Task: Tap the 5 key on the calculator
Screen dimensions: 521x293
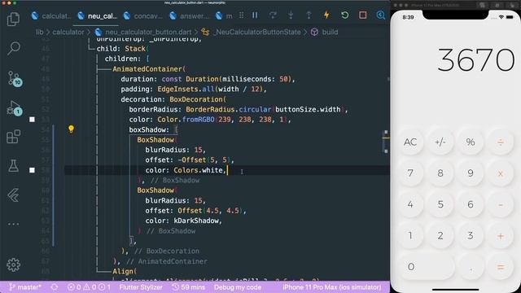Action: [x=440, y=204]
